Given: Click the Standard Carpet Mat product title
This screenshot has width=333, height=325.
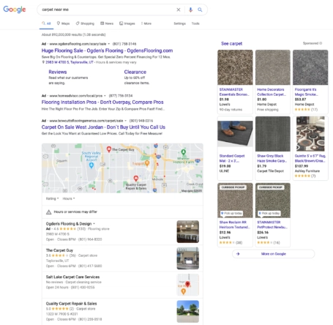Looking at the screenshot, I should (232, 158).
